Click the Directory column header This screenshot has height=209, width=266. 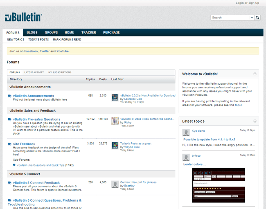click(x=16, y=79)
